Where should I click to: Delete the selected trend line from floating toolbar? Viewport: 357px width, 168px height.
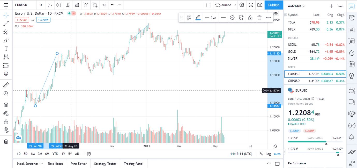(259, 18)
